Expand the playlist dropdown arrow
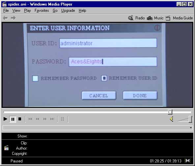The height and width of the screenshot is (166, 195). tap(191, 128)
